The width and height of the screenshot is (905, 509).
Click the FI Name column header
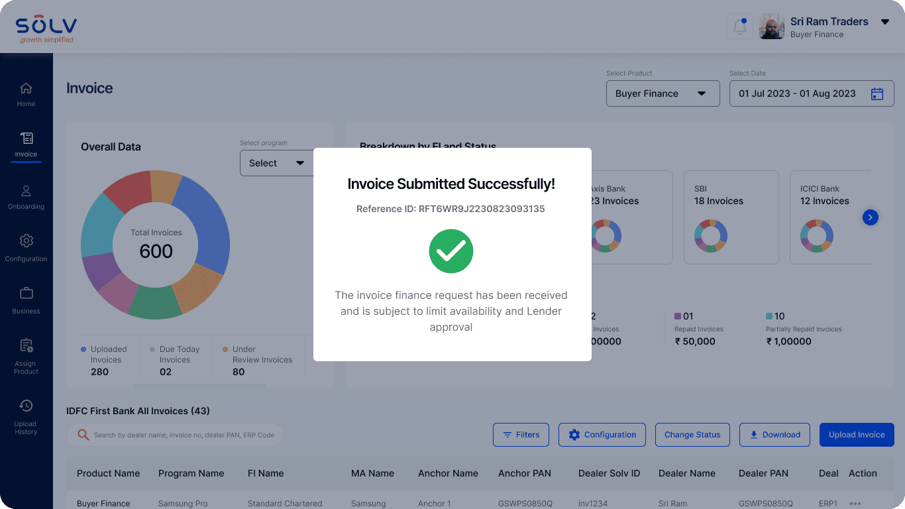click(266, 473)
